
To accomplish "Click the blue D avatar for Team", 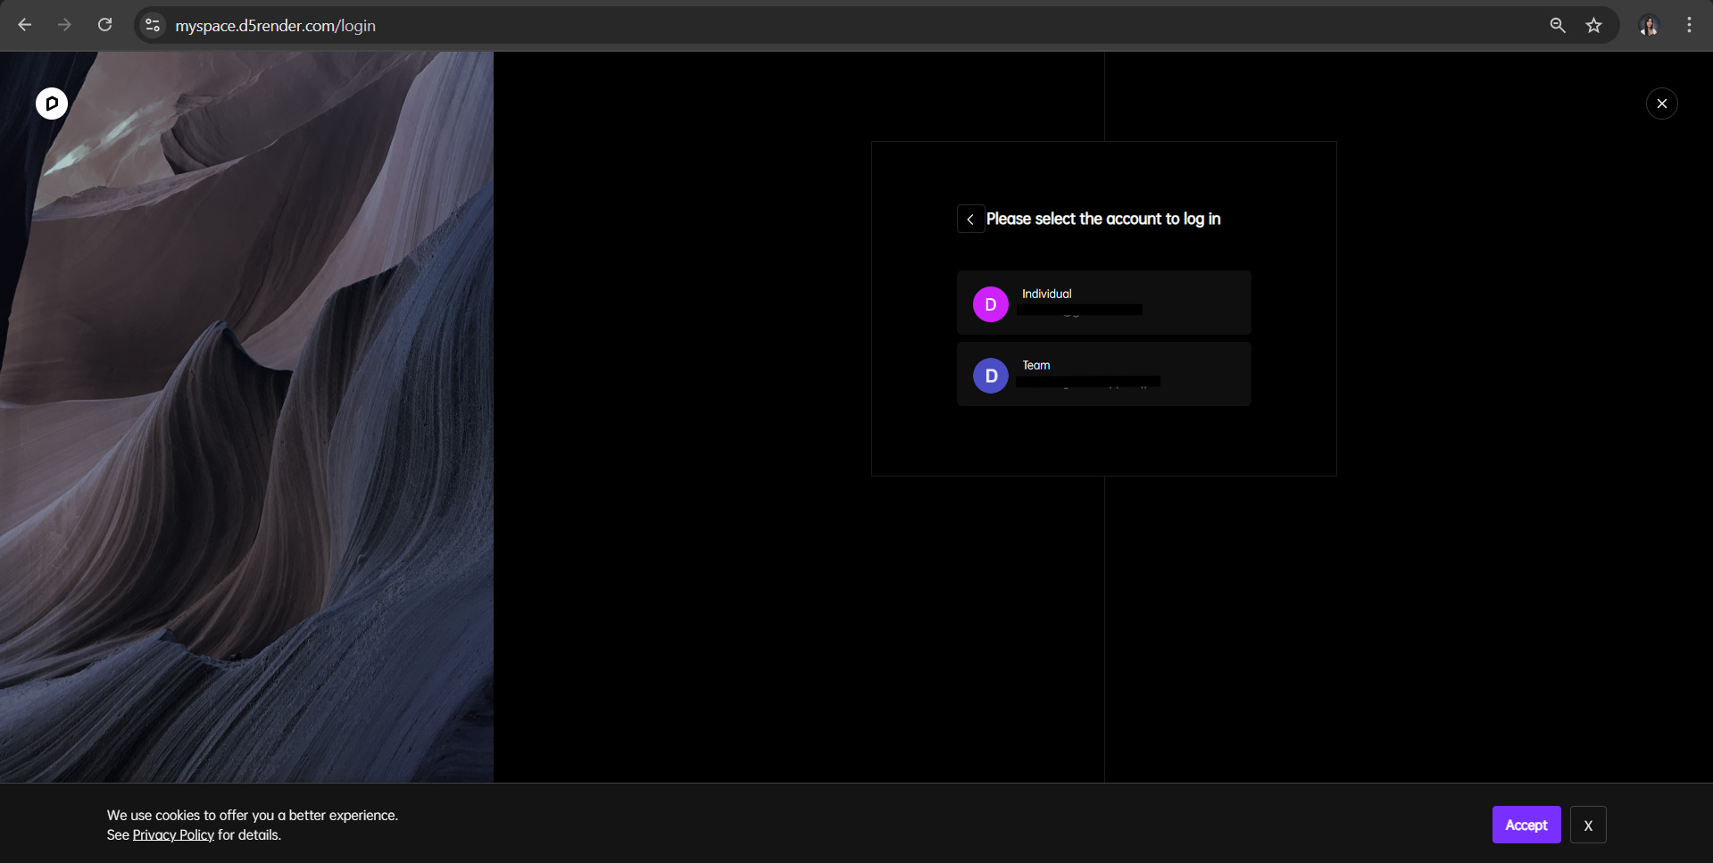I will point(990,376).
